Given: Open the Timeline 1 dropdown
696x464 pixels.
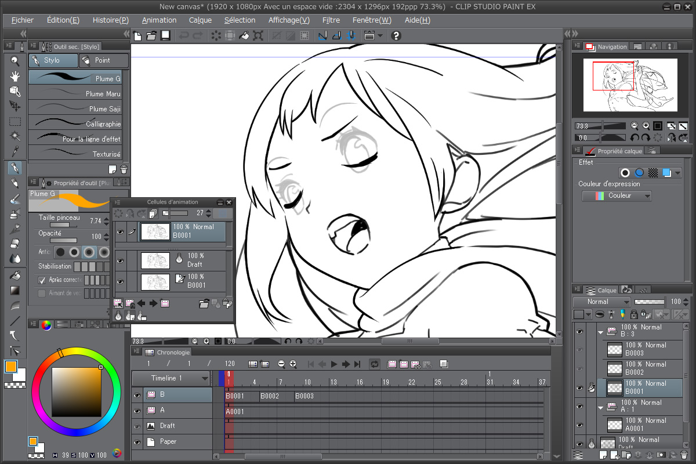Looking at the screenshot, I should click(205, 378).
